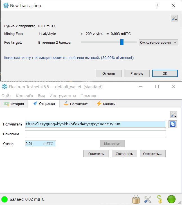
Task: Open the Кошелёк menu
Action: click(25, 96)
